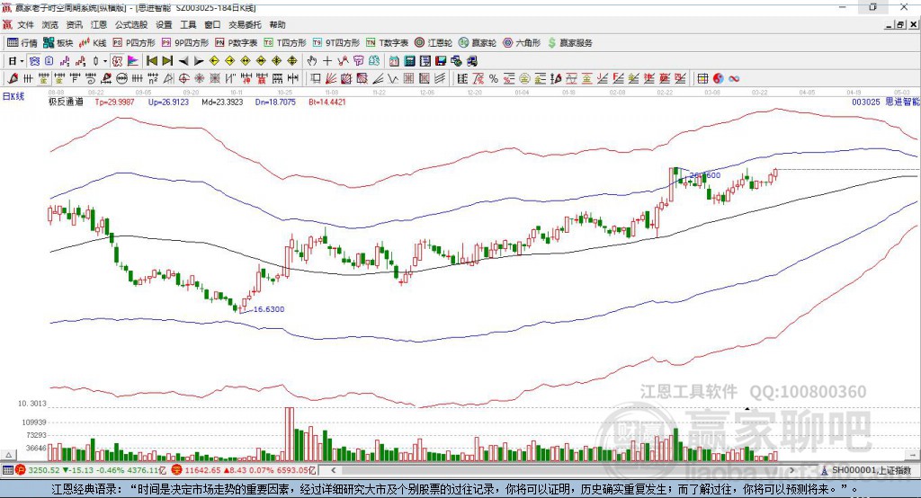Open the 文件 menu
This screenshot has height=498, width=921.
(25, 24)
